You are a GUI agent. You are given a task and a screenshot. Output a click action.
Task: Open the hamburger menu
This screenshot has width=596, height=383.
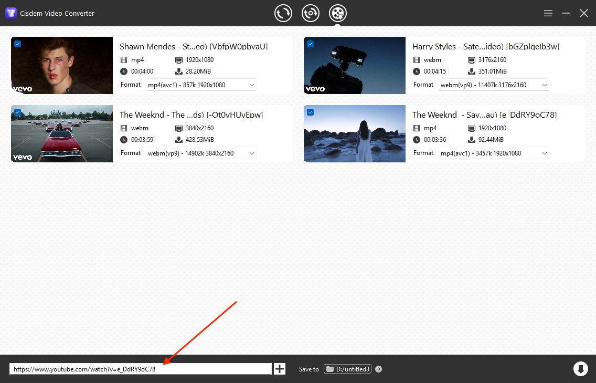coord(548,13)
